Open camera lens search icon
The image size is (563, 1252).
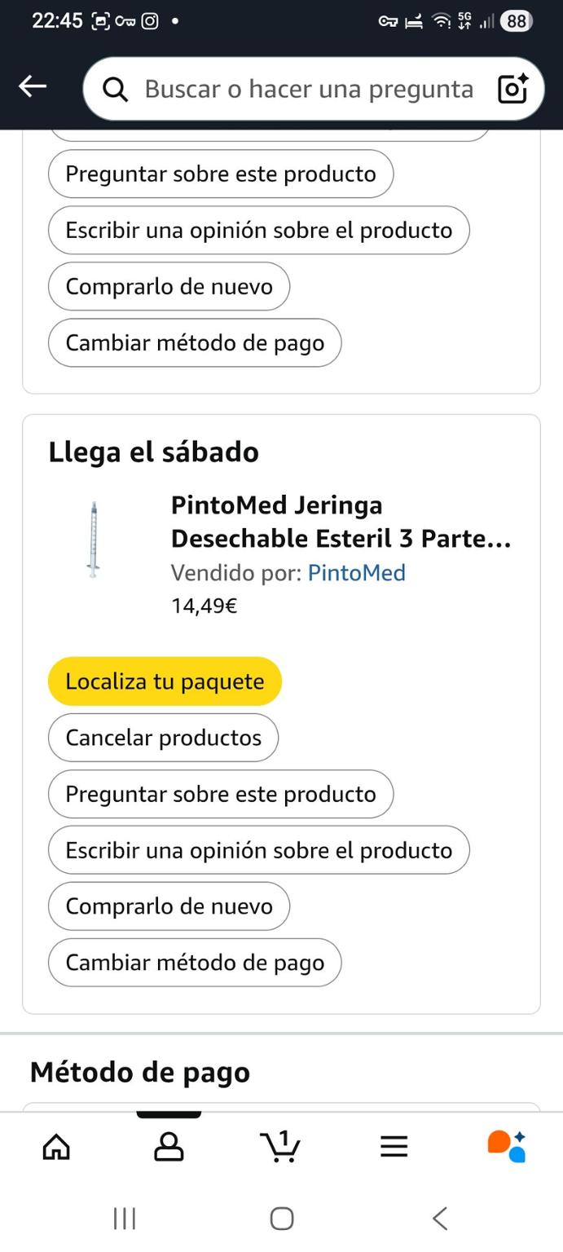512,88
